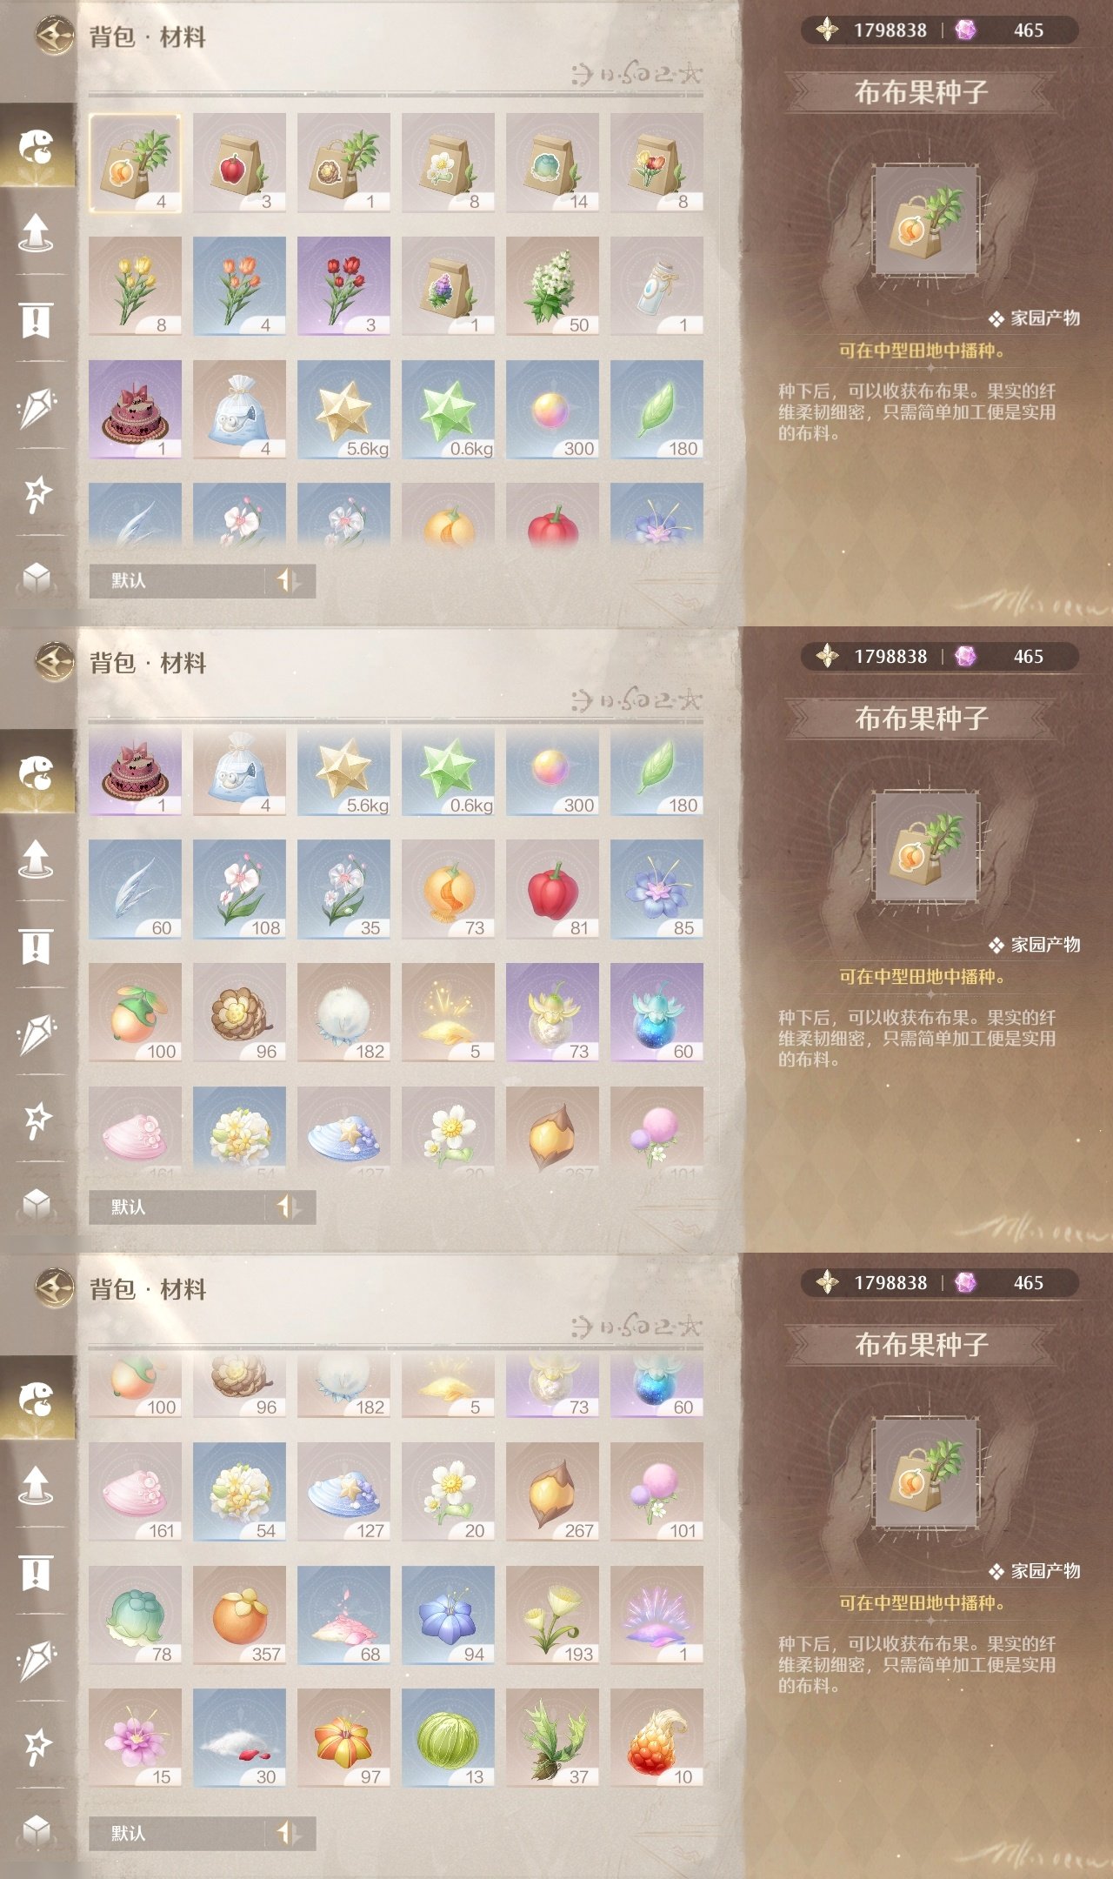Pick the red berry cluster with count 10
Viewport: 1113px width, 1879px height.
point(656,1738)
